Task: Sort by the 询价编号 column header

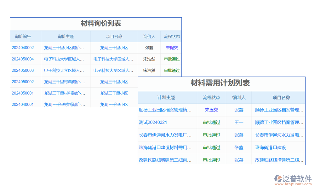Action: [x=23, y=37]
